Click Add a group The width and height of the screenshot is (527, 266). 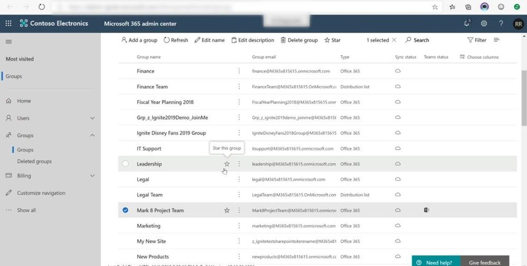(139, 40)
